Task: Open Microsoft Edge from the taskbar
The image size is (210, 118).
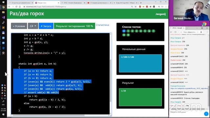Action: (3, 48)
